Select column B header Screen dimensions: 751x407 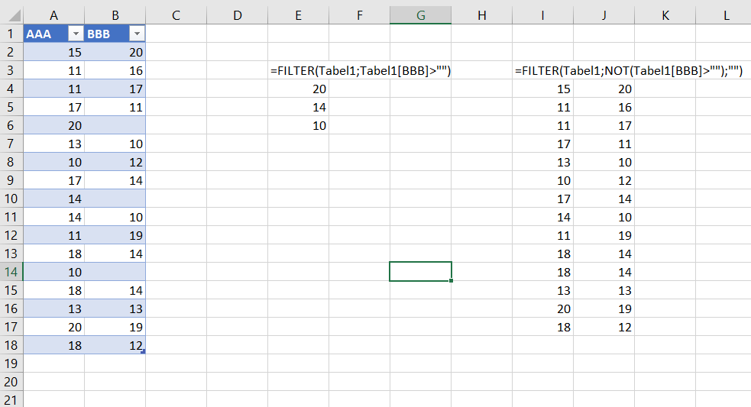[x=115, y=15]
